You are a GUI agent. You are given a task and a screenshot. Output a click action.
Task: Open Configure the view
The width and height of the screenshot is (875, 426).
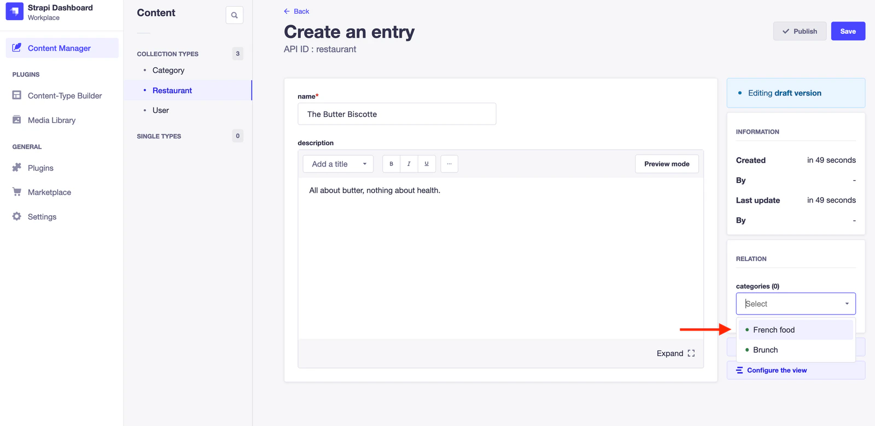pyautogui.click(x=796, y=370)
